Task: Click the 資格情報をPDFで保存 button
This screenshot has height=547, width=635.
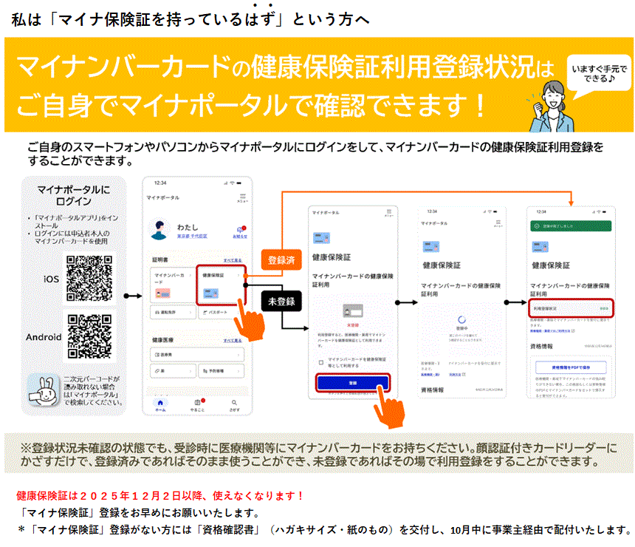Action: (571, 367)
